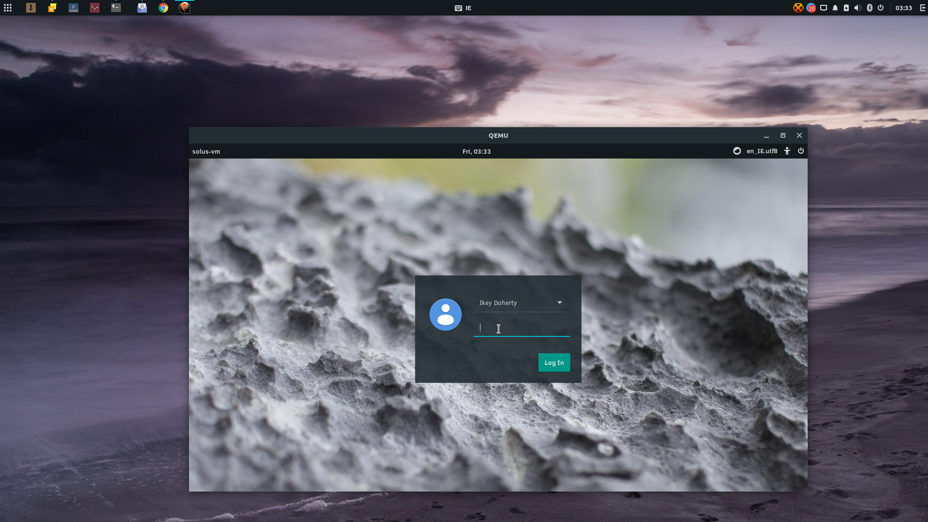Click the solus-vm hostname label

tap(206, 151)
